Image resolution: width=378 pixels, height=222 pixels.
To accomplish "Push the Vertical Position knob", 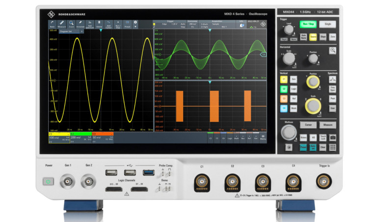I will point(313,82).
